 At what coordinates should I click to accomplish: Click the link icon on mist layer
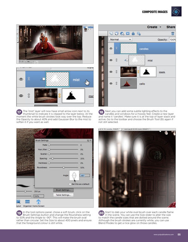click(x=117, y=60)
